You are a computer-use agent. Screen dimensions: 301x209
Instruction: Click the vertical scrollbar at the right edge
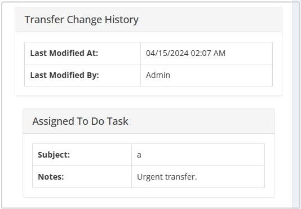click(x=295, y=104)
